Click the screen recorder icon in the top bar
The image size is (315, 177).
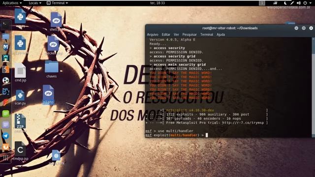coord(276,3)
